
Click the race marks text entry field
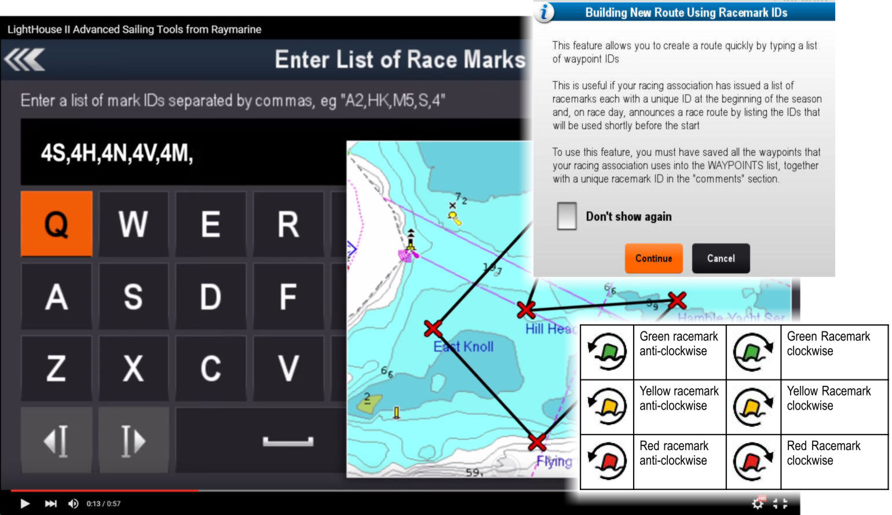(184, 152)
